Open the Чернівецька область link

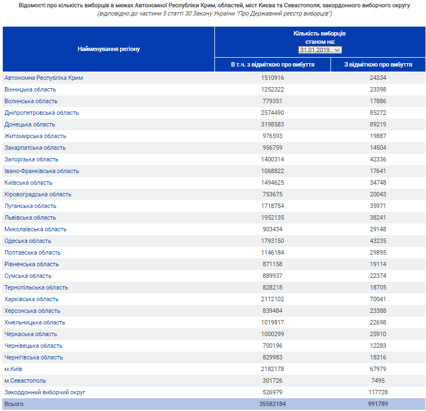[x=33, y=346]
